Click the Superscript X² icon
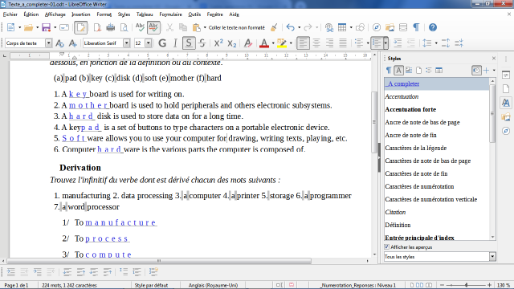Image resolution: width=514 pixels, height=289 pixels. coord(218,43)
